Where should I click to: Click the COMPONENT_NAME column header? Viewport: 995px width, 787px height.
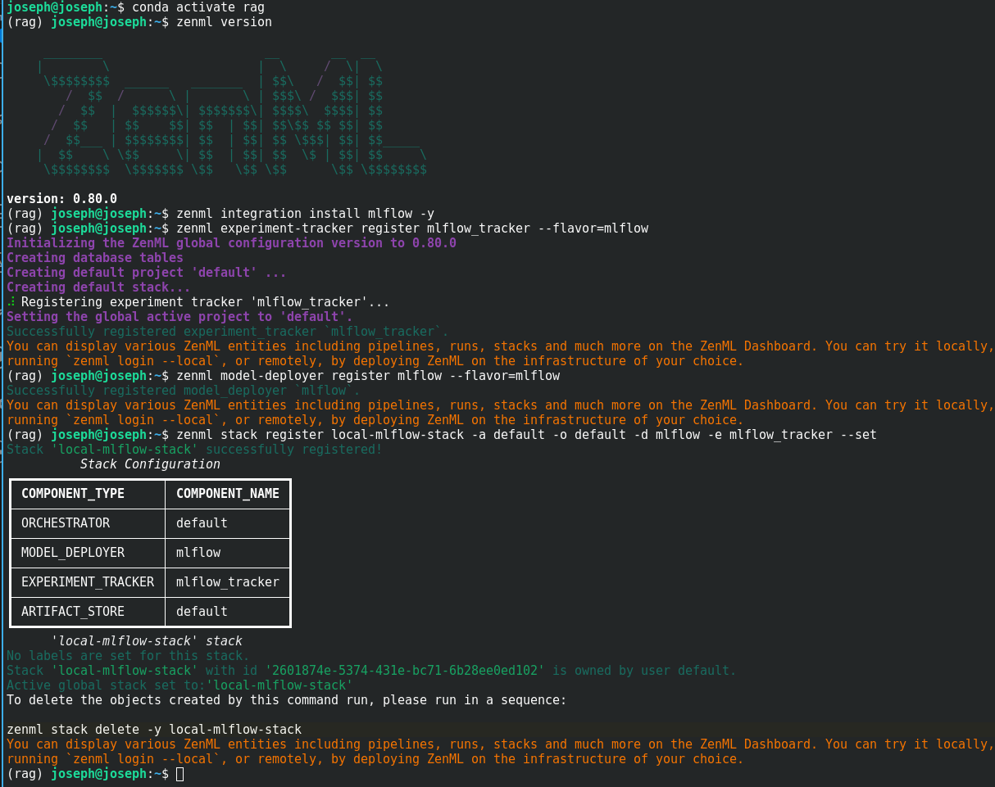pos(228,494)
